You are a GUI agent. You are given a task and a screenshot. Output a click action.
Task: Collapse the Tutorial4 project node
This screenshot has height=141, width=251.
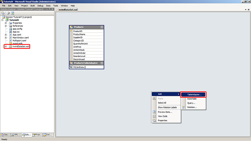coord(3,20)
